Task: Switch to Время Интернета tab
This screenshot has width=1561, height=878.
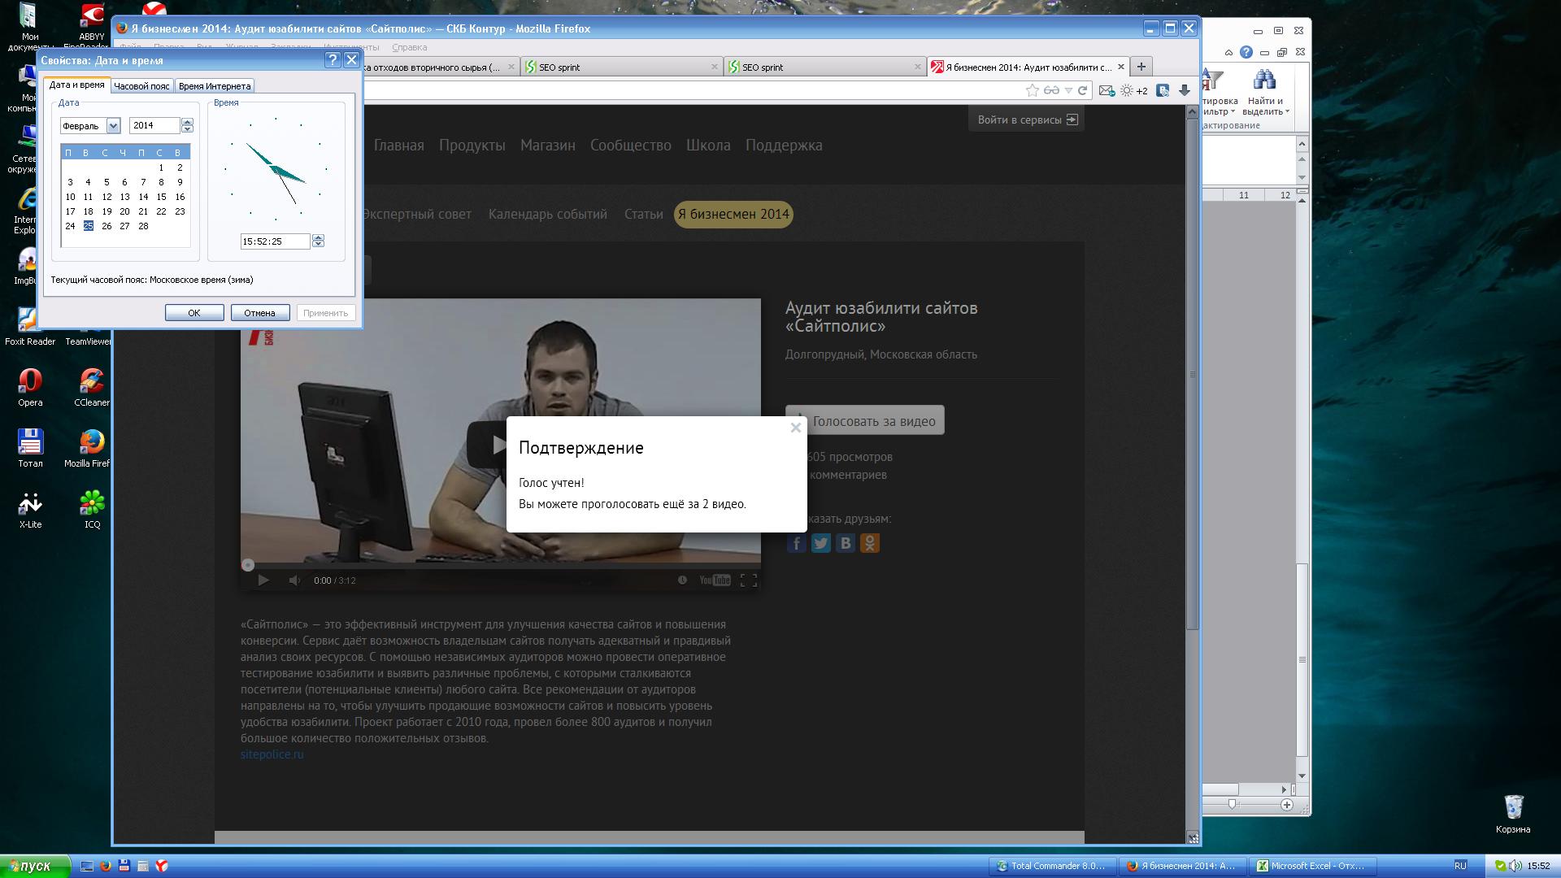Action: click(215, 85)
